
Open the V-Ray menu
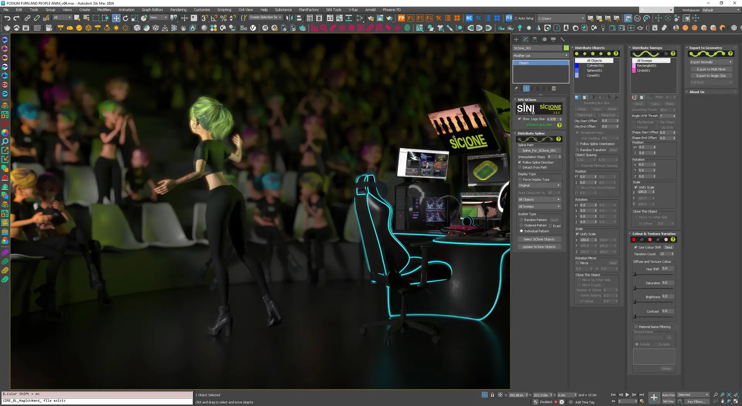pyautogui.click(x=353, y=10)
